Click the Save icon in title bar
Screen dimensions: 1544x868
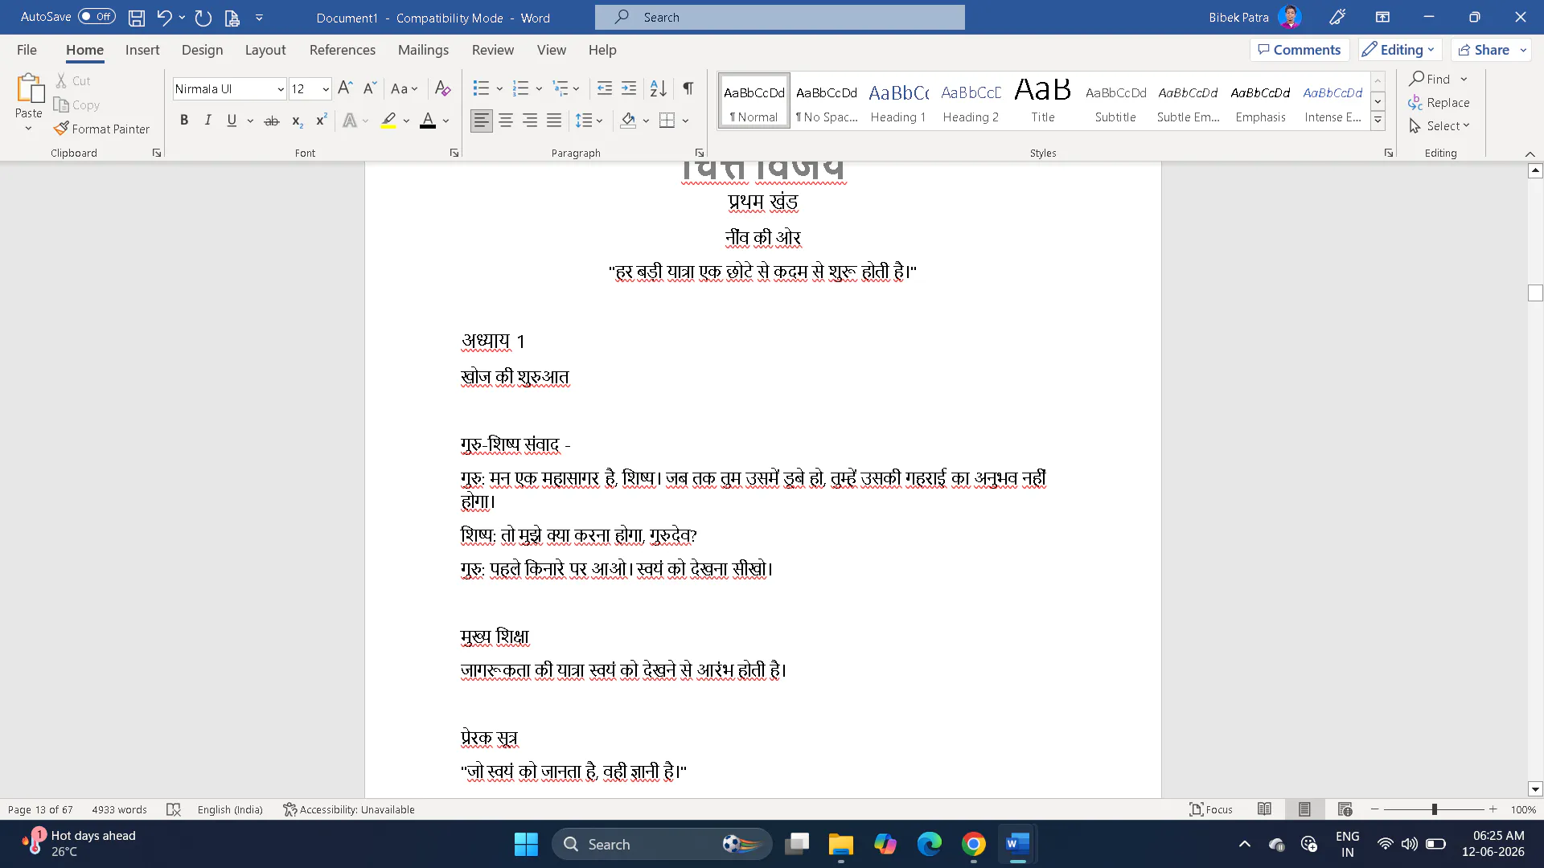point(137,17)
